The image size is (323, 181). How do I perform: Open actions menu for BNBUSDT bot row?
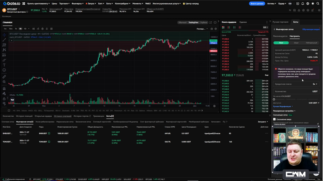(x=266, y=133)
